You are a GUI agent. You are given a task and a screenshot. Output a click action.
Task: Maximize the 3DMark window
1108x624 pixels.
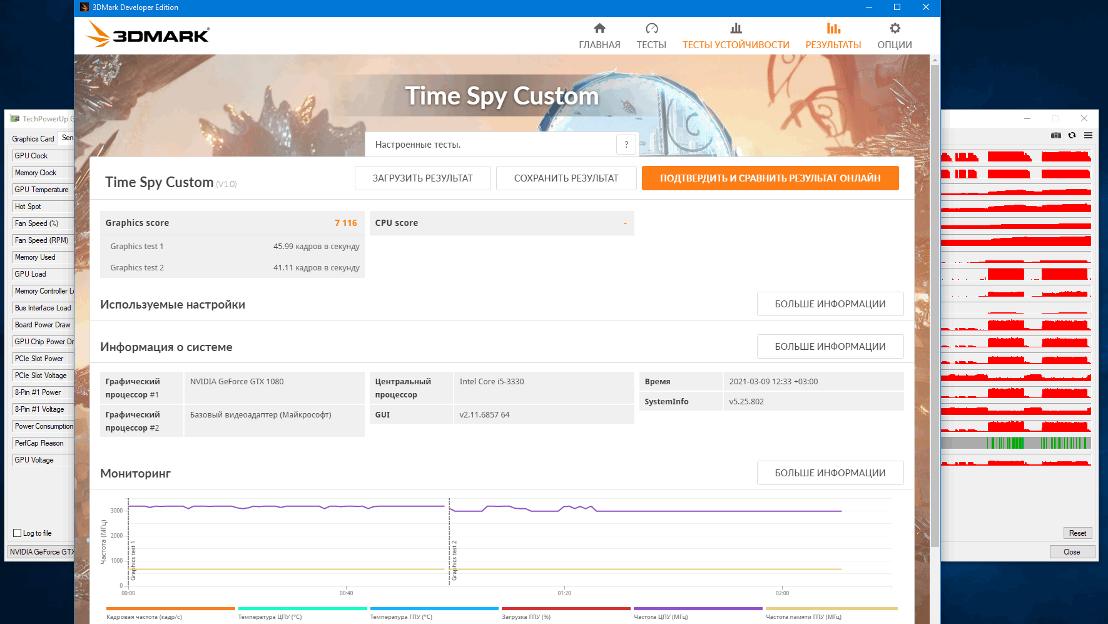point(897,8)
